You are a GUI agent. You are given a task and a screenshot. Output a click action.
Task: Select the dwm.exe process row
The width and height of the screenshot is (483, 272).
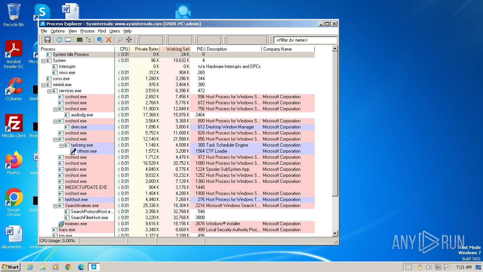point(177,127)
